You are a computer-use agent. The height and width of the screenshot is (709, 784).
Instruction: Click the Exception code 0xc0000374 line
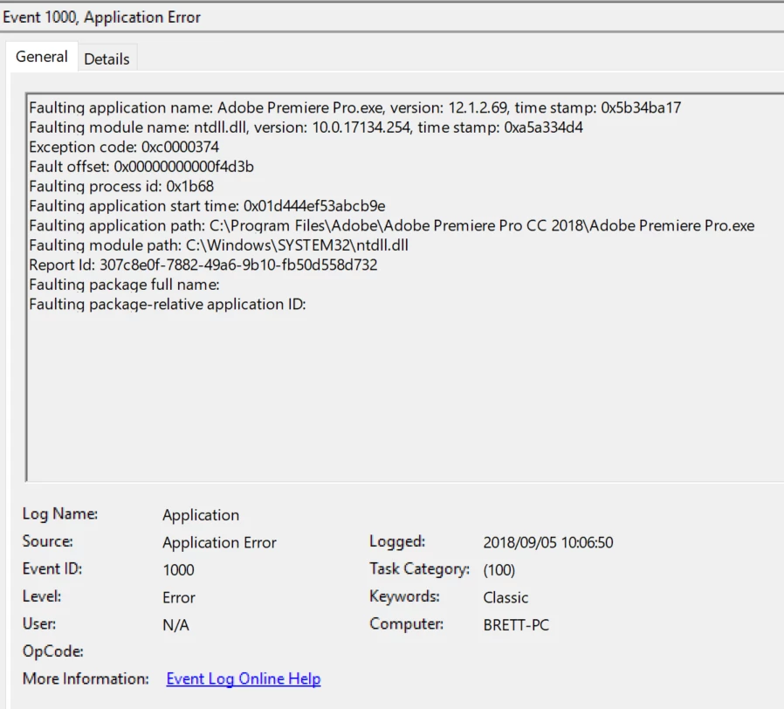point(124,147)
